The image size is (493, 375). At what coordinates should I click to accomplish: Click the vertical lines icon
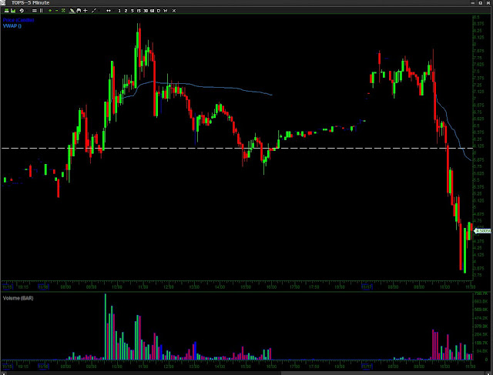click(x=41, y=11)
